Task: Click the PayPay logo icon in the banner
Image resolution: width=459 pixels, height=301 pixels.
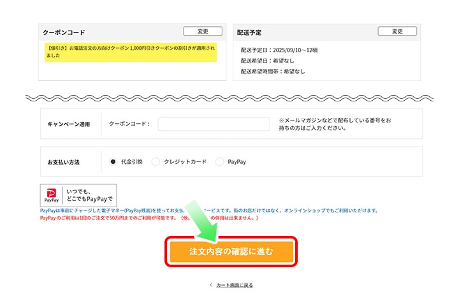Action: click(x=53, y=195)
